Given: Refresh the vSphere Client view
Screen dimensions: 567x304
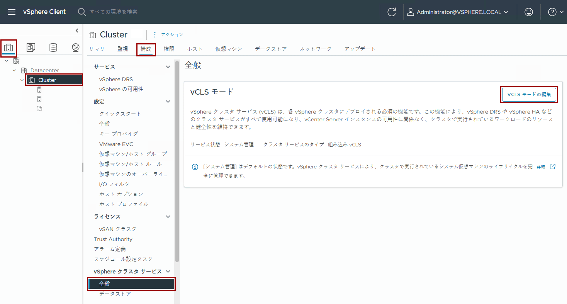Looking at the screenshot, I should click(x=392, y=12).
